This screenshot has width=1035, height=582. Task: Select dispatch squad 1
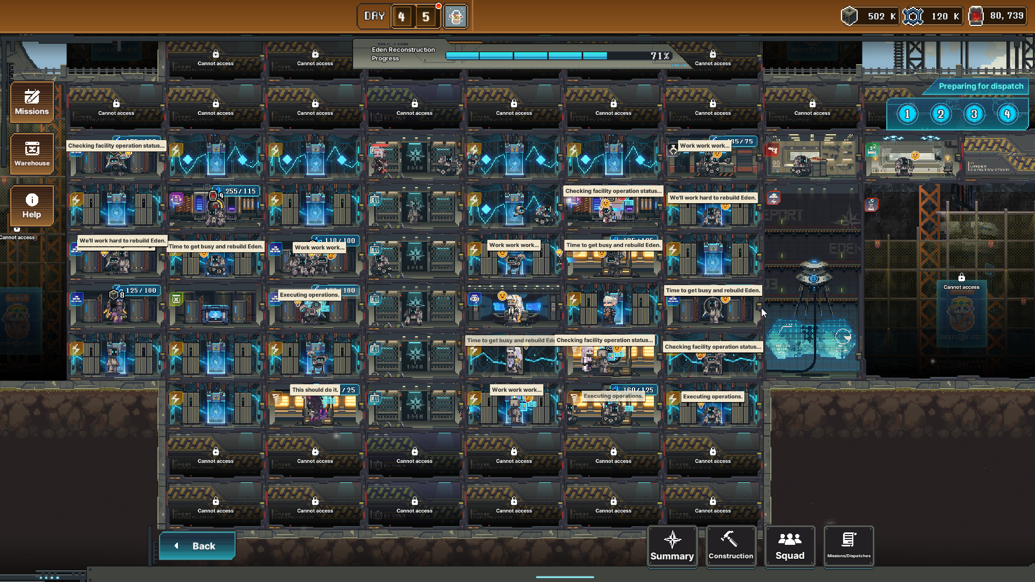pyautogui.click(x=907, y=114)
